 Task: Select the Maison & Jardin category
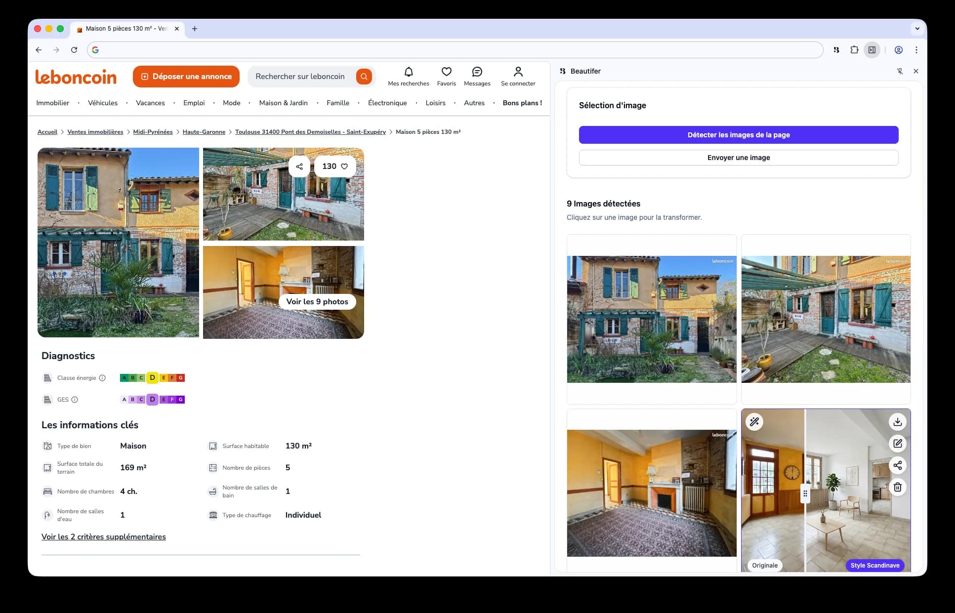pyautogui.click(x=283, y=103)
